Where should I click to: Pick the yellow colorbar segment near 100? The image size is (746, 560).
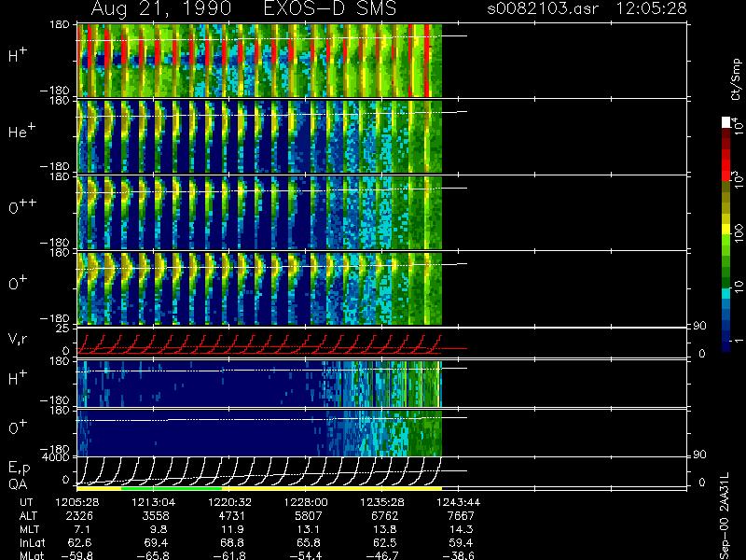(x=726, y=229)
